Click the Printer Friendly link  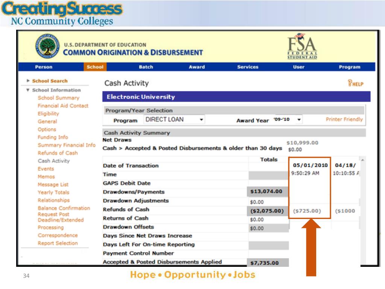pos(344,119)
